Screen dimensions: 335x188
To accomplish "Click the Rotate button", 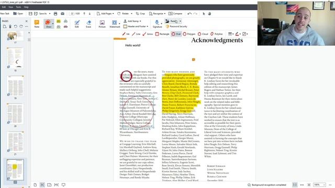I will (x=123, y=14).
